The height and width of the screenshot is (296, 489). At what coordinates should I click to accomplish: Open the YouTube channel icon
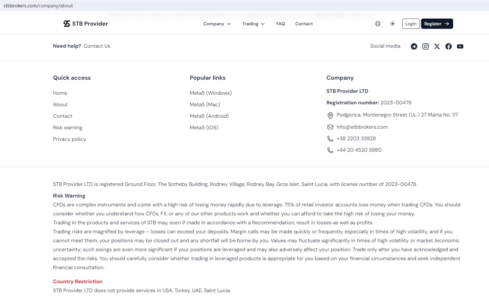click(x=460, y=46)
